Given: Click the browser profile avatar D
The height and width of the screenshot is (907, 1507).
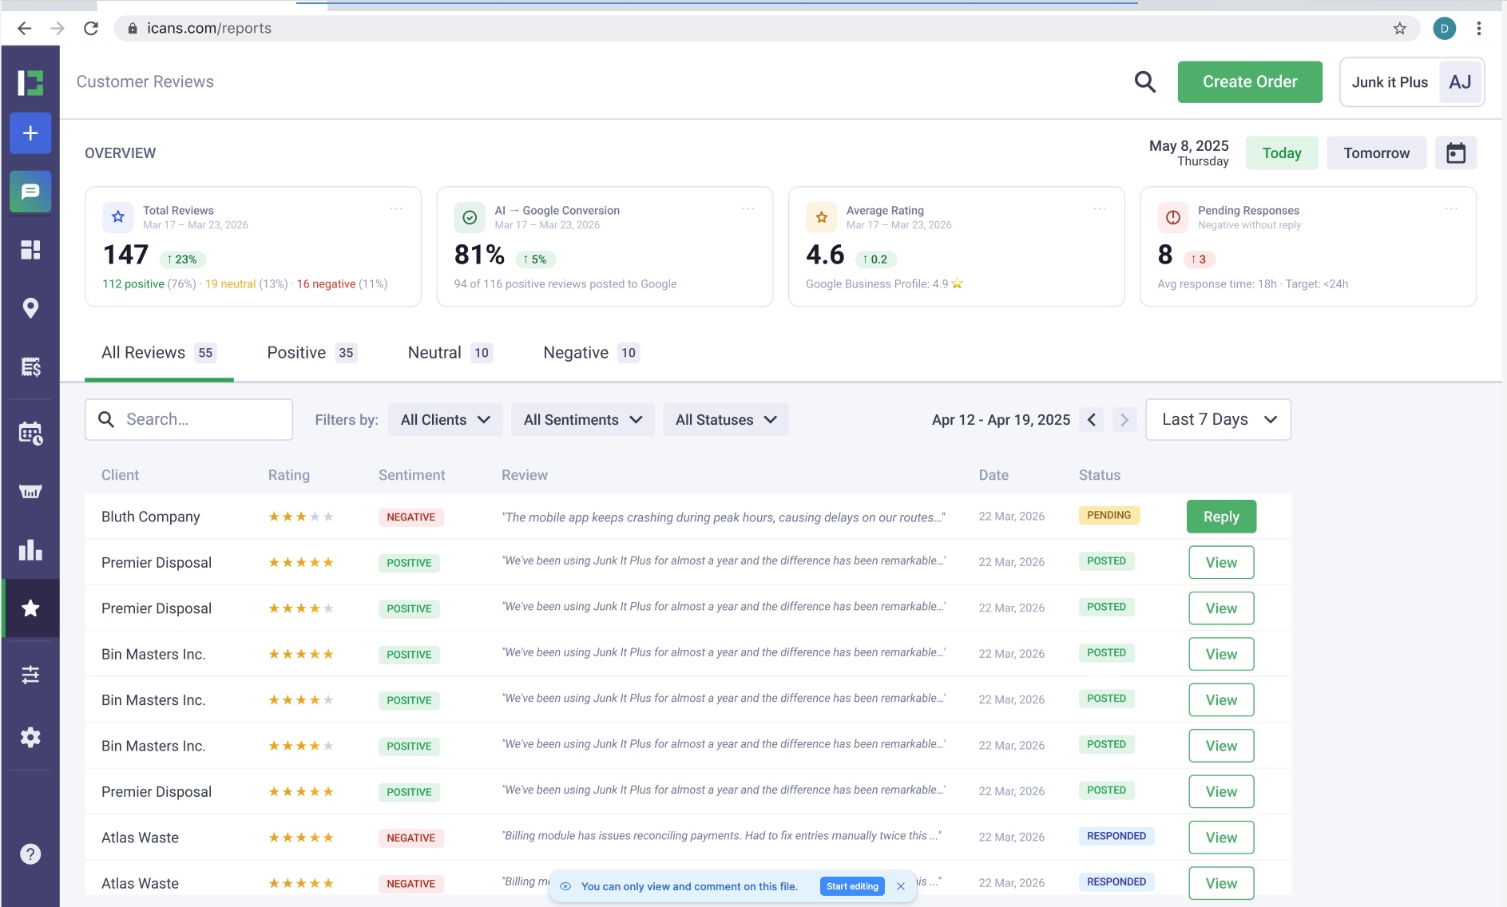Looking at the screenshot, I should [x=1444, y=29].
